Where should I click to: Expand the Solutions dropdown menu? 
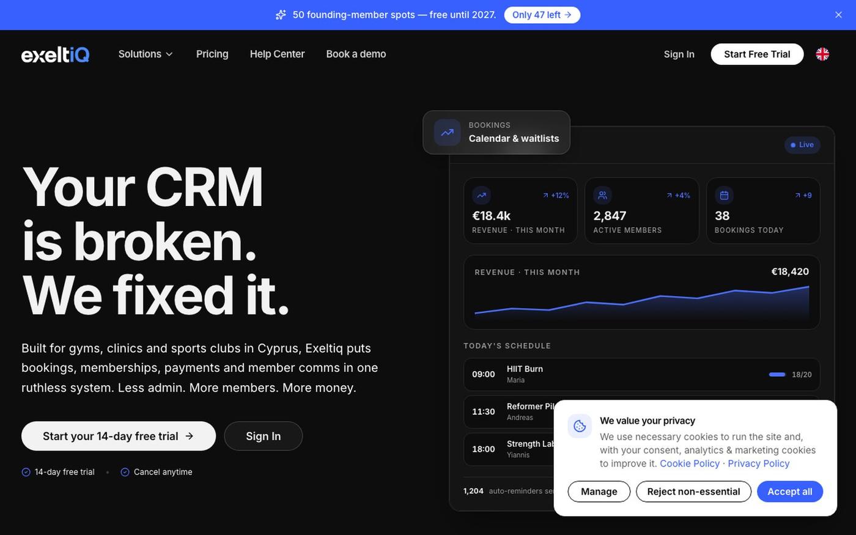pyautogui.click(x=146, y=54)
